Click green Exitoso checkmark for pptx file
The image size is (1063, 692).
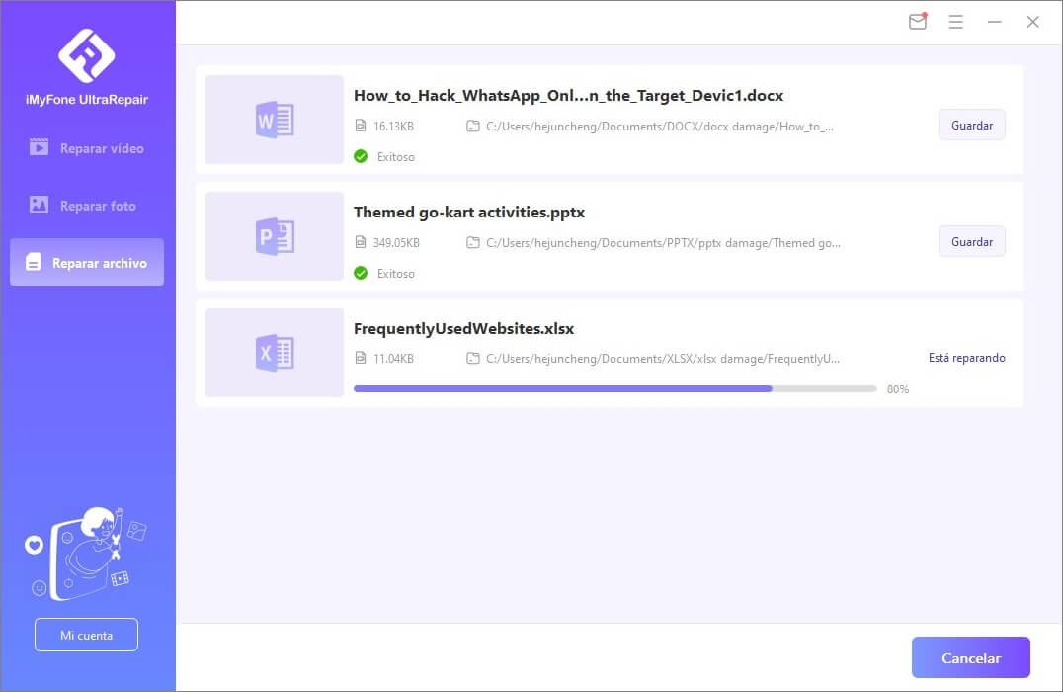coord(361,273)
